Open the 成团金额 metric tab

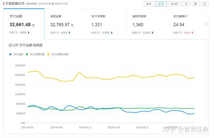pyautogui.click(x=65, y=24)
